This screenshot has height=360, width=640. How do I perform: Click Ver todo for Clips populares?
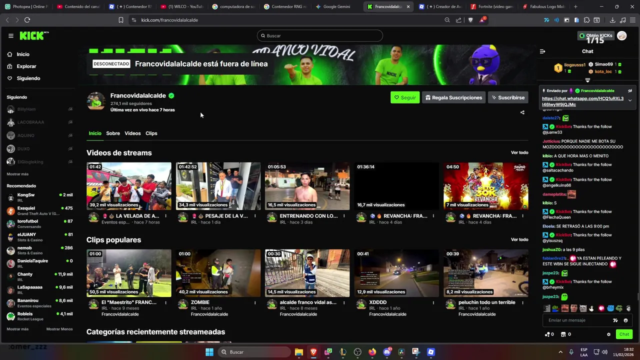(x=519, y=239)
